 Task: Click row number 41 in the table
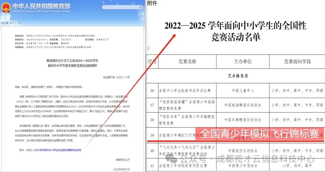tap(152, 166)
